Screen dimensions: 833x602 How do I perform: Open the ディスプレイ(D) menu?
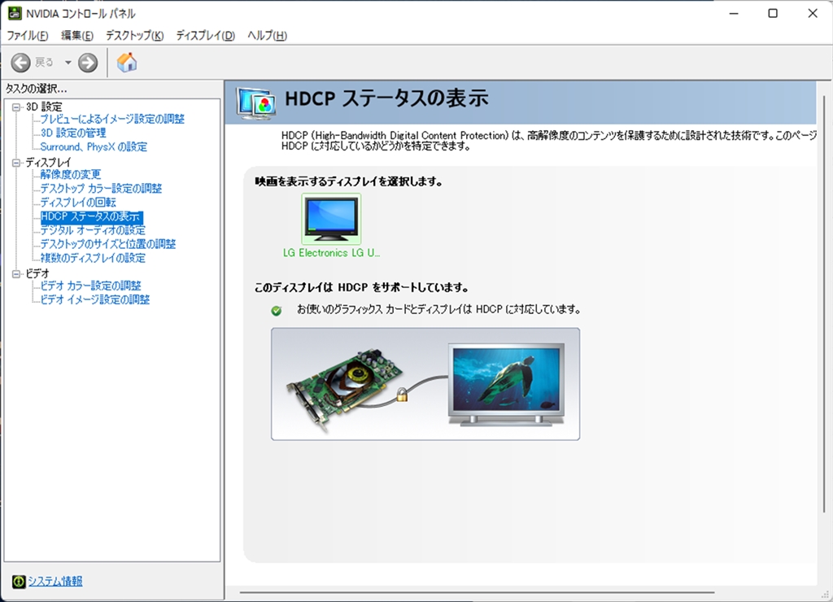tap(206, 36)
